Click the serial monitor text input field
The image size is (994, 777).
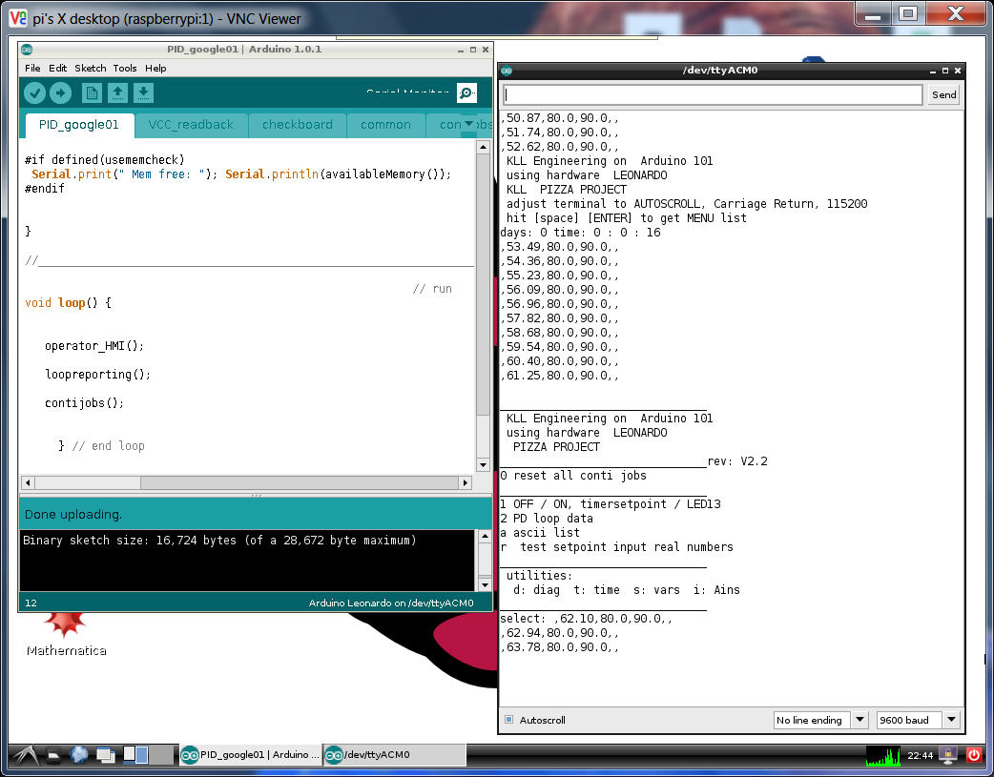(x=713, y=94)
